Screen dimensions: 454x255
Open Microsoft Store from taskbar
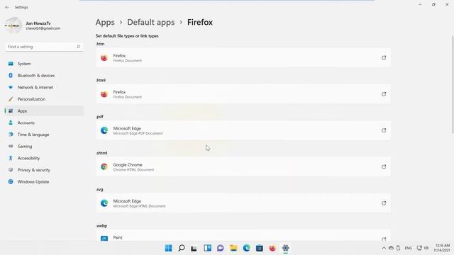click(x=260, y=248)
